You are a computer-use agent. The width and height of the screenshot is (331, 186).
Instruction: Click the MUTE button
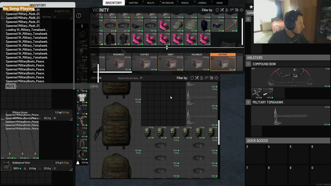(11, 86)
